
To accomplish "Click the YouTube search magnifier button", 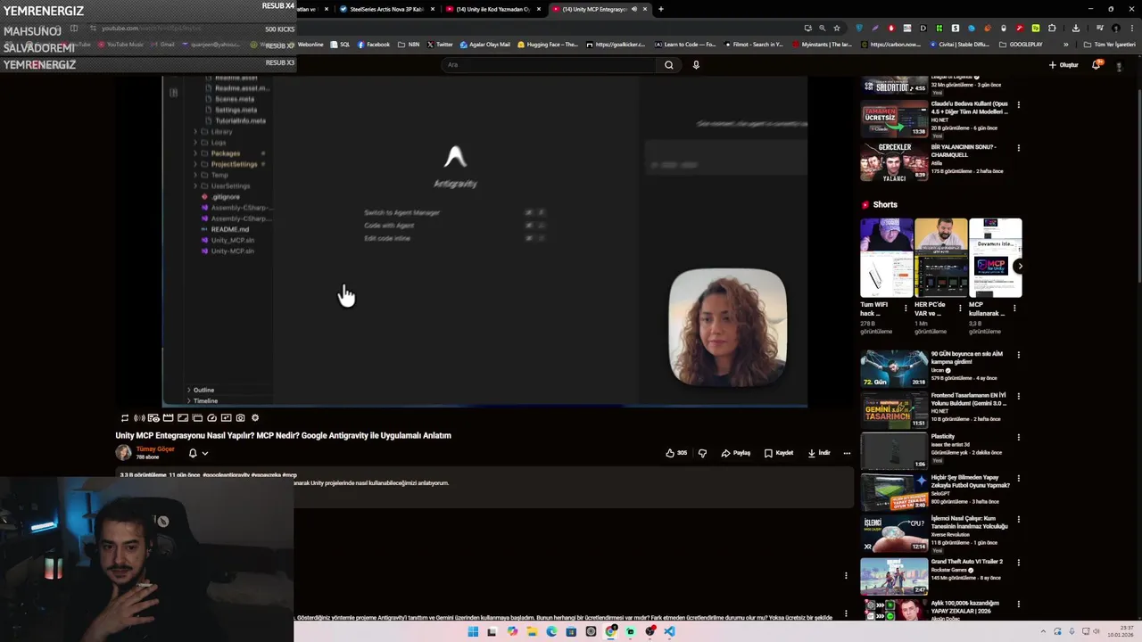I will pyautogui.click(x=668, y=64).
